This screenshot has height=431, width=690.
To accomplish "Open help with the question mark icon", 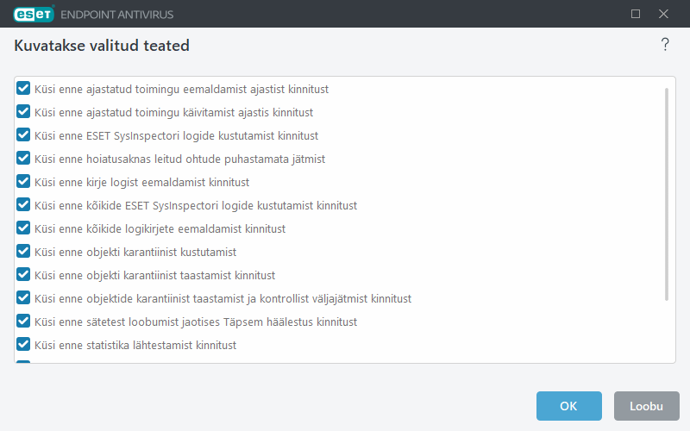I will (x=665, y=45).
